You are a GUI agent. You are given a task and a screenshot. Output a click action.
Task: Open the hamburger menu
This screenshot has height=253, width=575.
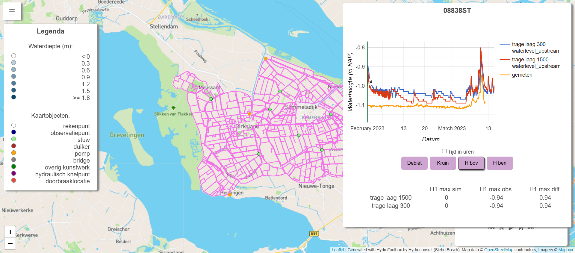click(x=12, y=12)
